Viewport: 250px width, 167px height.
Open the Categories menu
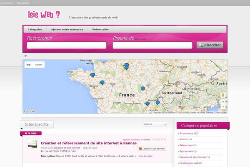click(x=35, y=29)
